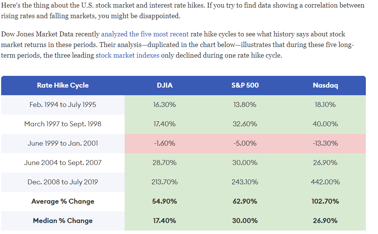Select the 243.10% S&P 500 value
This screenshot has height=234, width=378.
coord(245,182)
